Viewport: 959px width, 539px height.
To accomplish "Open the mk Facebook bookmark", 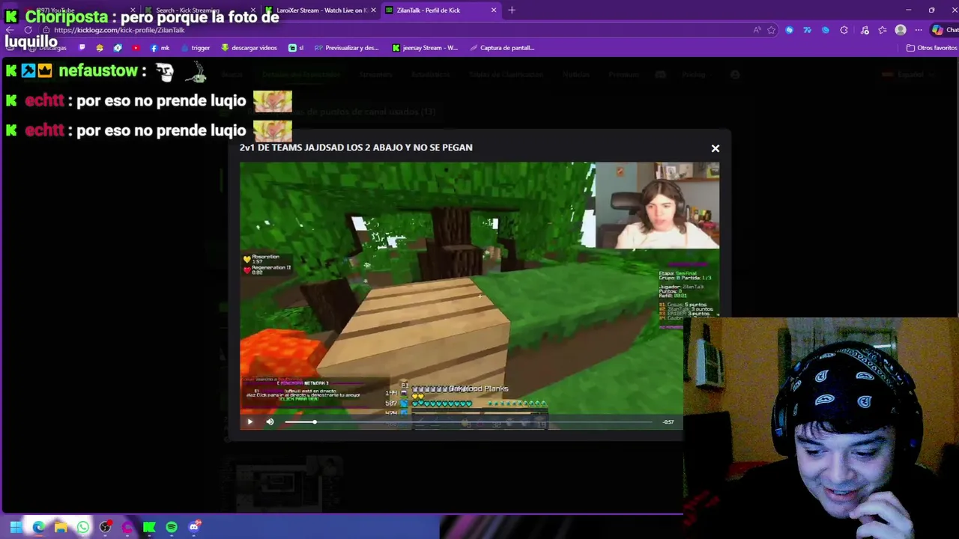I will click(x=160, y=48).
